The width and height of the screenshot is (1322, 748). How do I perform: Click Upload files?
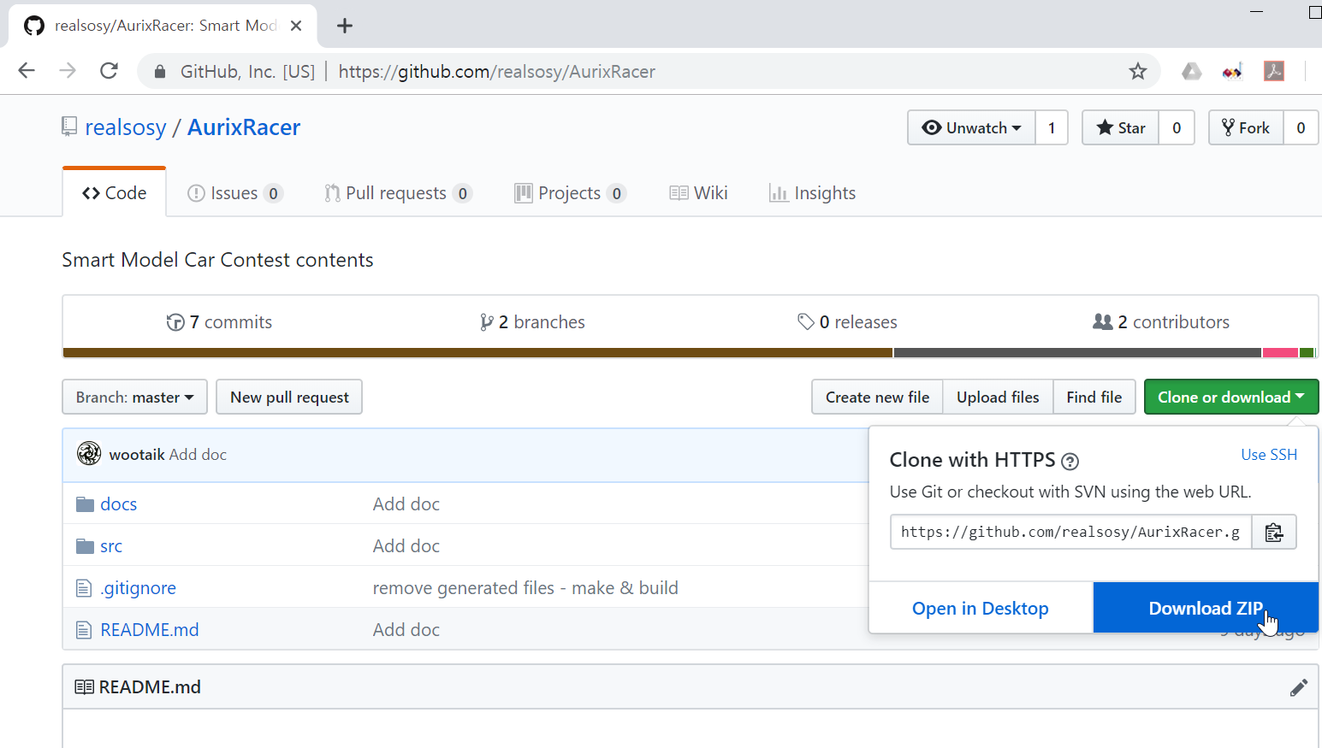[998, 397]
